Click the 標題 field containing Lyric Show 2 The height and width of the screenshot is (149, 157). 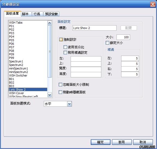(95, 28)
